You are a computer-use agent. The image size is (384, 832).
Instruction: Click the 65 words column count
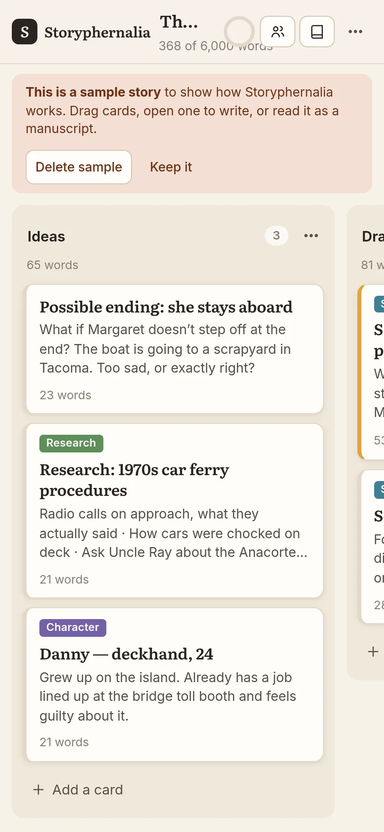(x=53, y=265)
